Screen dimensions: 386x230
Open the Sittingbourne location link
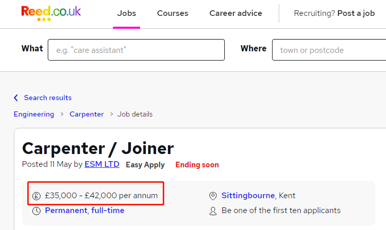[248, 196]
